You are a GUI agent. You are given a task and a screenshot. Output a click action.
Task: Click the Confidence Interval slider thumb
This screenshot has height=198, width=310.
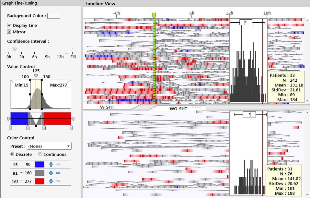coord(15,49)
